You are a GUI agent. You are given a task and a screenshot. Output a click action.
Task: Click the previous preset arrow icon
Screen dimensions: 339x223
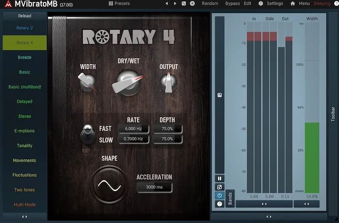[167, 3]
